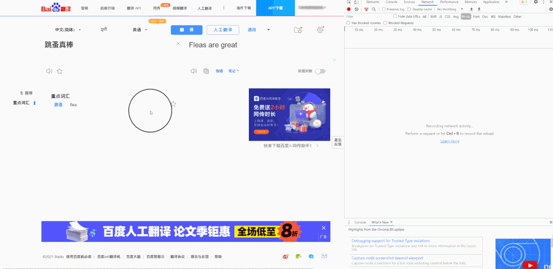553x269 pixels.
Task: Open the Weibo share icon in footer
Action: pos(286,257)
